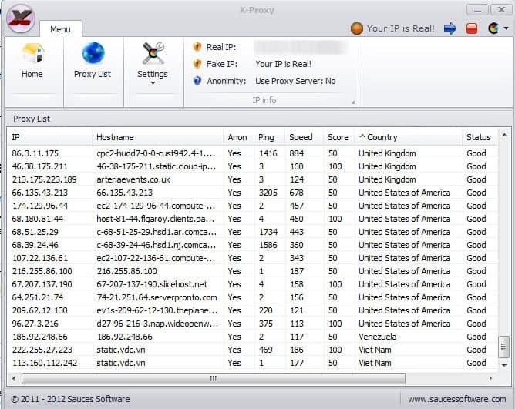Click IP cell 186.92.248.66
The image size is (515, 409).
(x=40, y=337)
